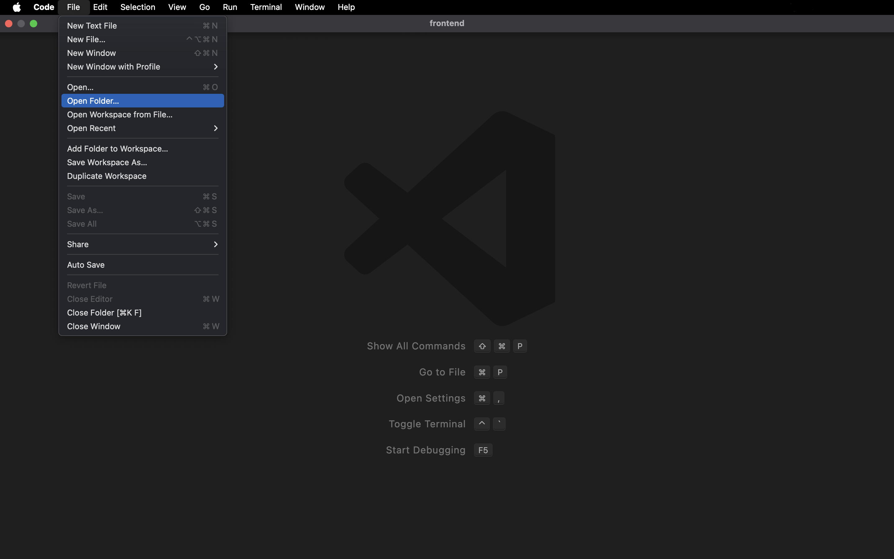This screenshot has width=894, height=559.
Task: Click the P key badge near Show All Commands
Action: (x=519, y=346)
